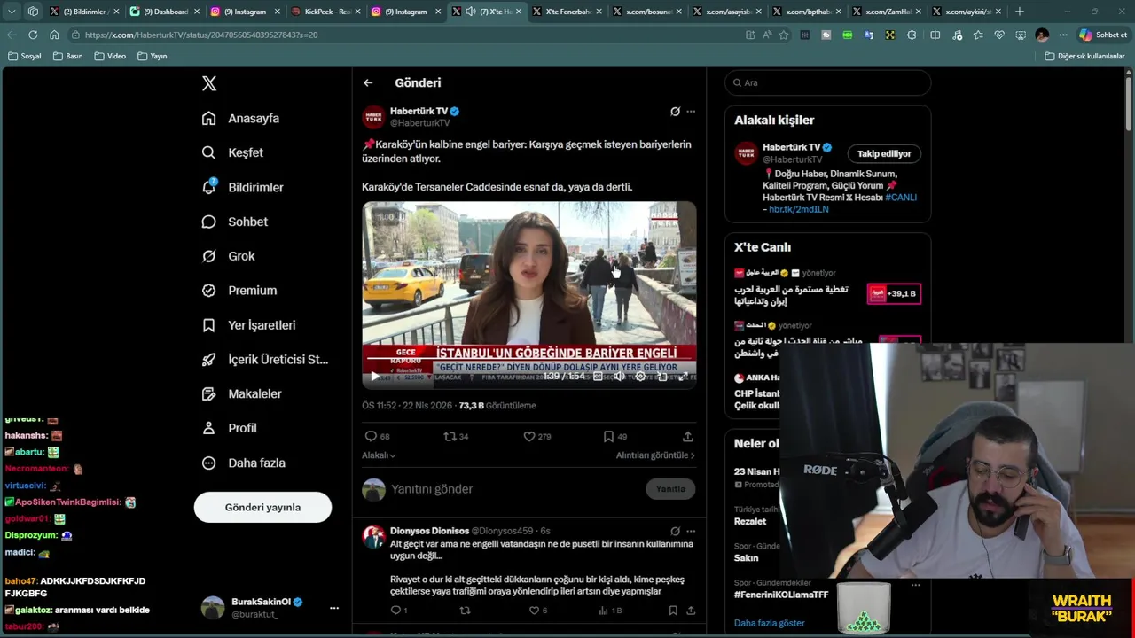Open Sohbet et Copilot button
Image resolution: width=1135 pixels, height=638 pixels.
point(1103,35)
